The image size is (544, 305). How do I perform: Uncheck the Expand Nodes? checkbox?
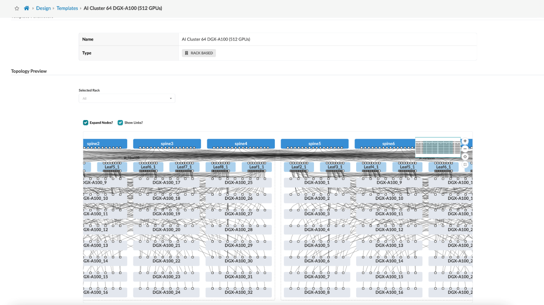(85, 123)
